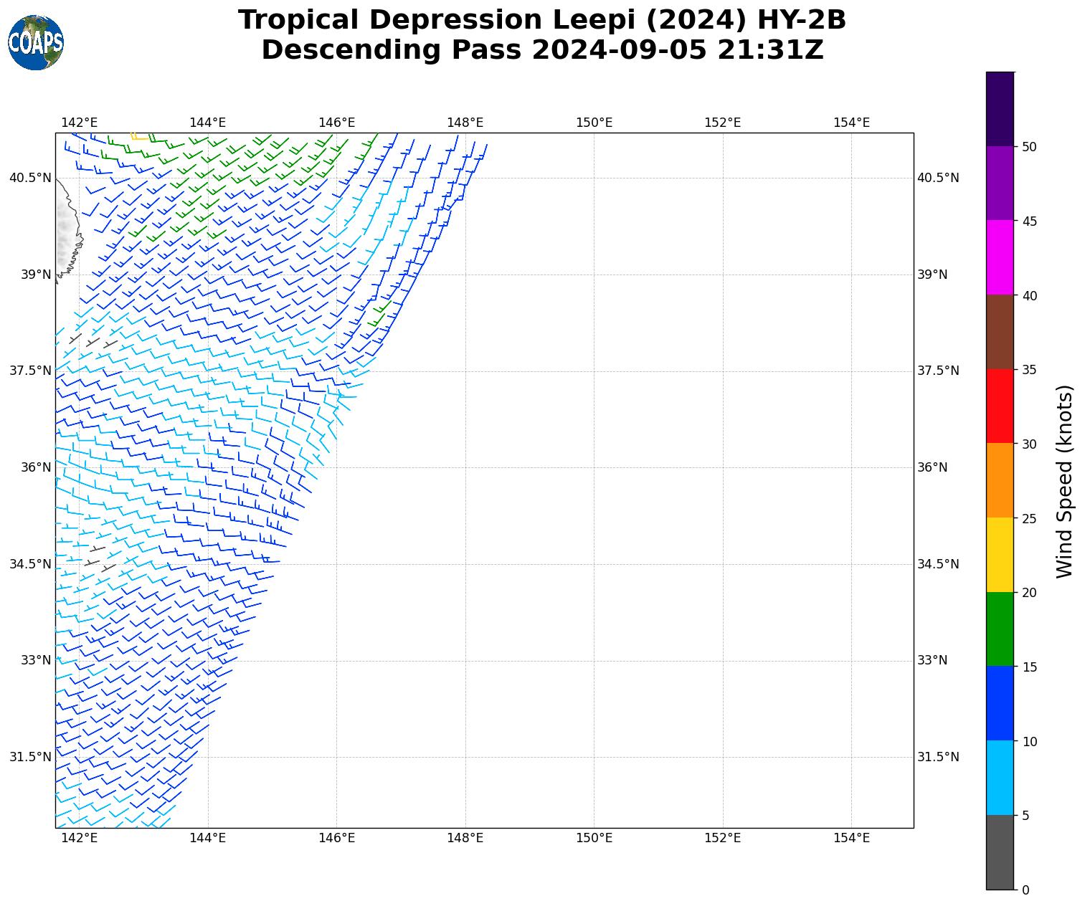1085x906 pixels.
Task: Select the yellow 20-25 knots colorbar segment
Action: click(x=1000, y=554)
